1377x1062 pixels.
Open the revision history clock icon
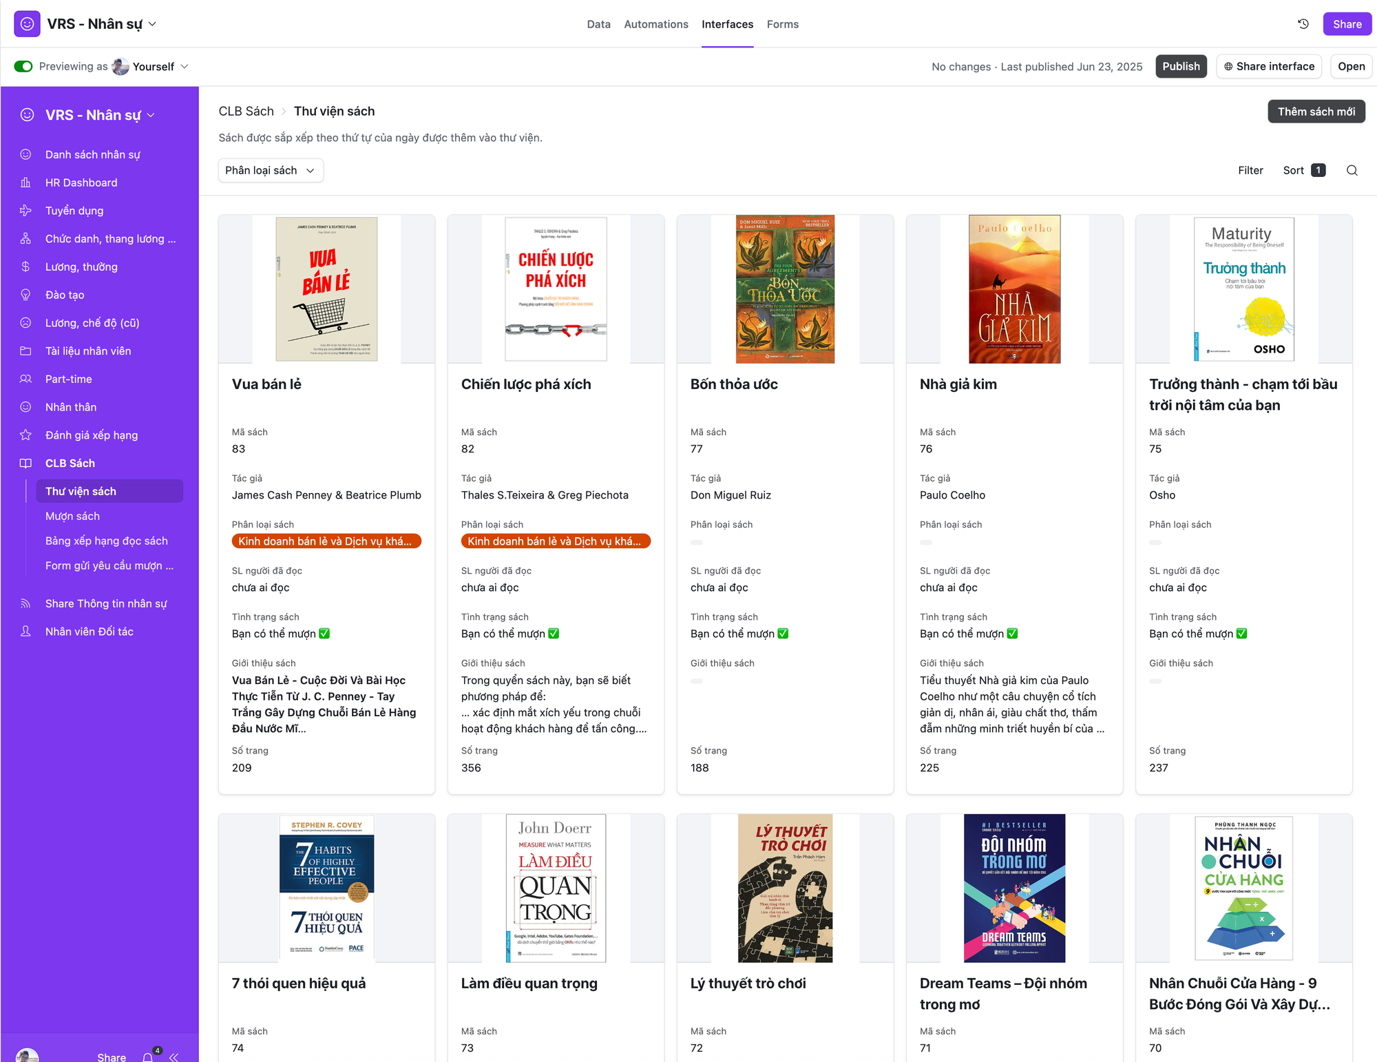pyautogui.click(x=1303, y=24)
